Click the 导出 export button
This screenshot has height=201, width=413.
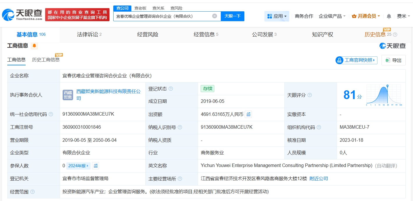click(x=393, y=60)
